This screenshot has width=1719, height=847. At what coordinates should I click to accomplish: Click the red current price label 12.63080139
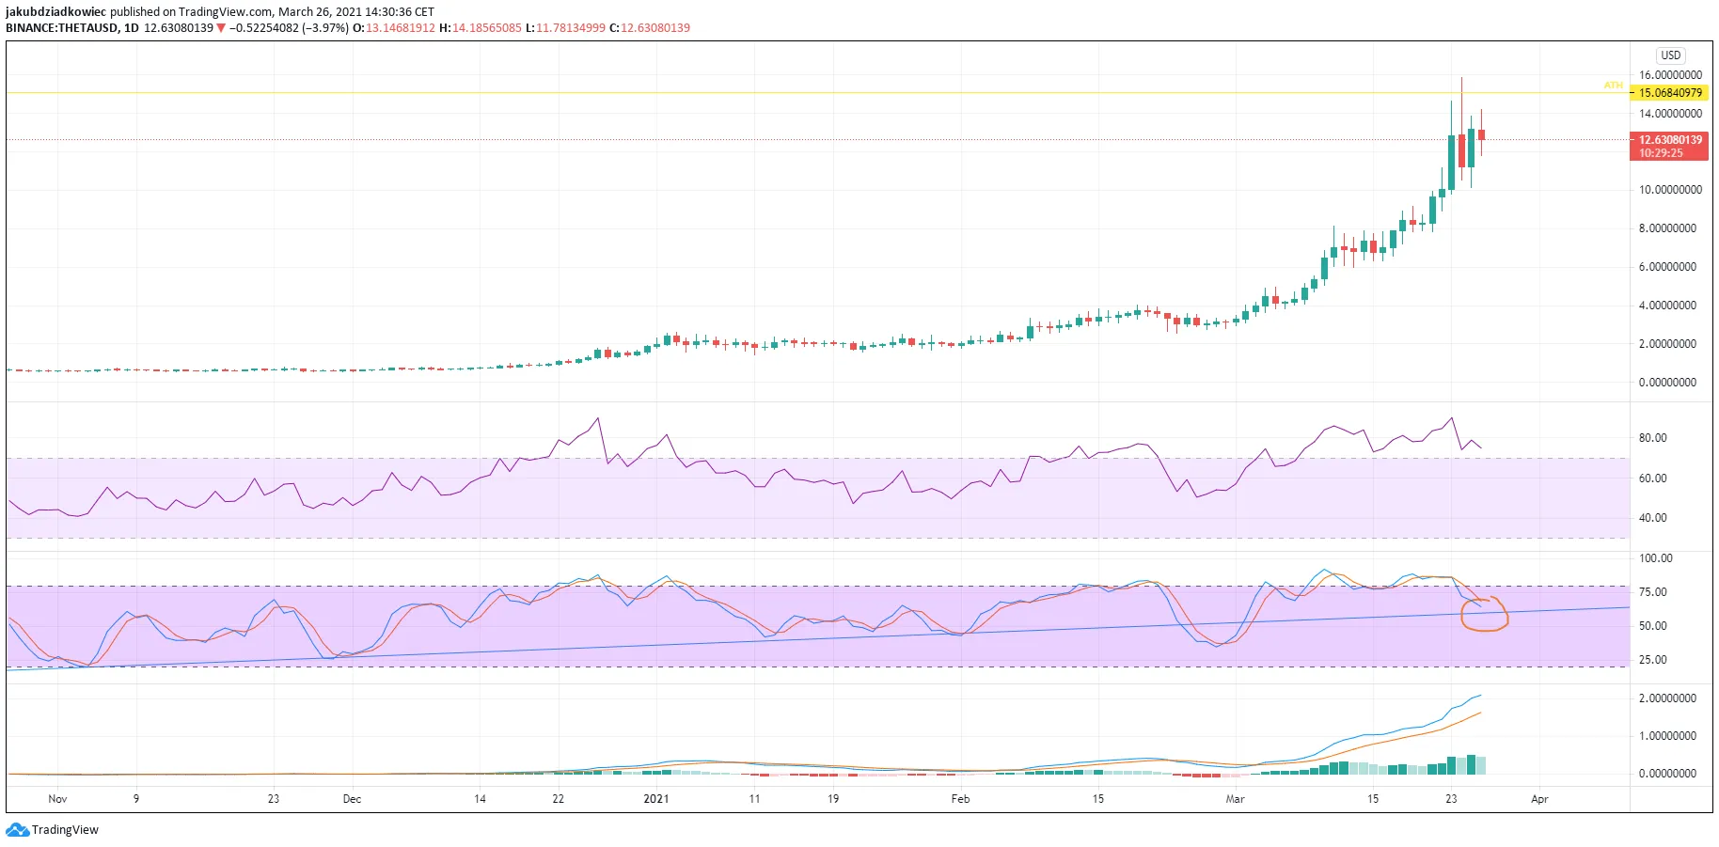coord(1670,140)
